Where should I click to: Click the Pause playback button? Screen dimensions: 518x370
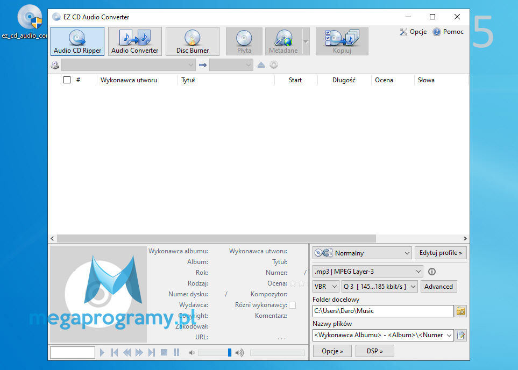click(x=176, y=352)
